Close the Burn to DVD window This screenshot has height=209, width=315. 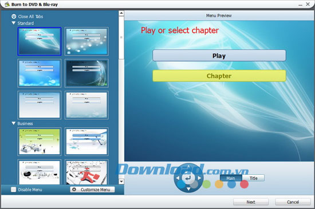pyautogui.click(x=308, y=4)
